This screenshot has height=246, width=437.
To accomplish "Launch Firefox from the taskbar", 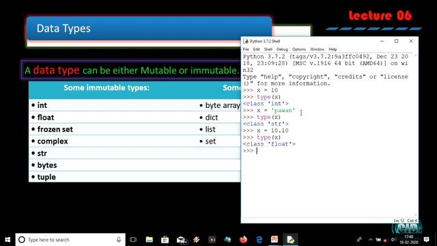I will click(243, 240).
